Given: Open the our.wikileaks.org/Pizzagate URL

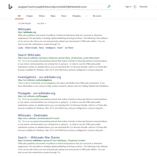Looking at the screenshot, I should 33,96.
